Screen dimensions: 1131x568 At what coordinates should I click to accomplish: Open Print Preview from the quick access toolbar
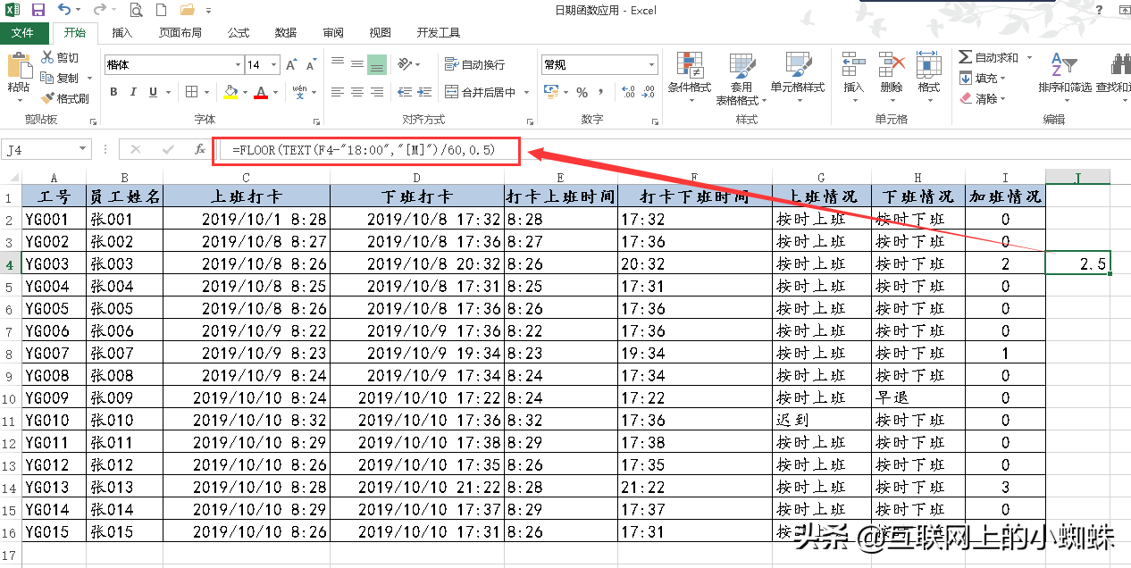click(136, 11)
